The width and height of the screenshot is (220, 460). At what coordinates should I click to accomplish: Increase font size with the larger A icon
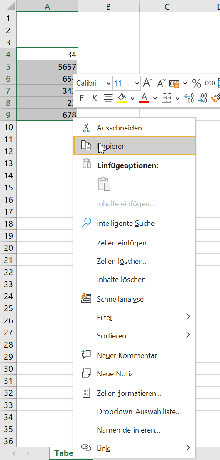click(x=147, y=83)
